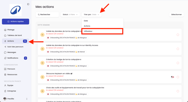Click the Messages bubble icon
This screenshot has width=188, height=102.
[5, 53]
